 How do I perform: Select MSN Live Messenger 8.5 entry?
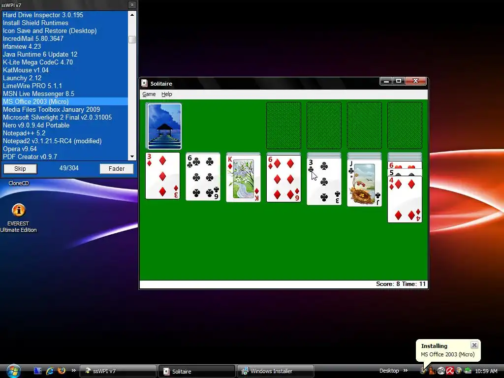pos(65,94)
